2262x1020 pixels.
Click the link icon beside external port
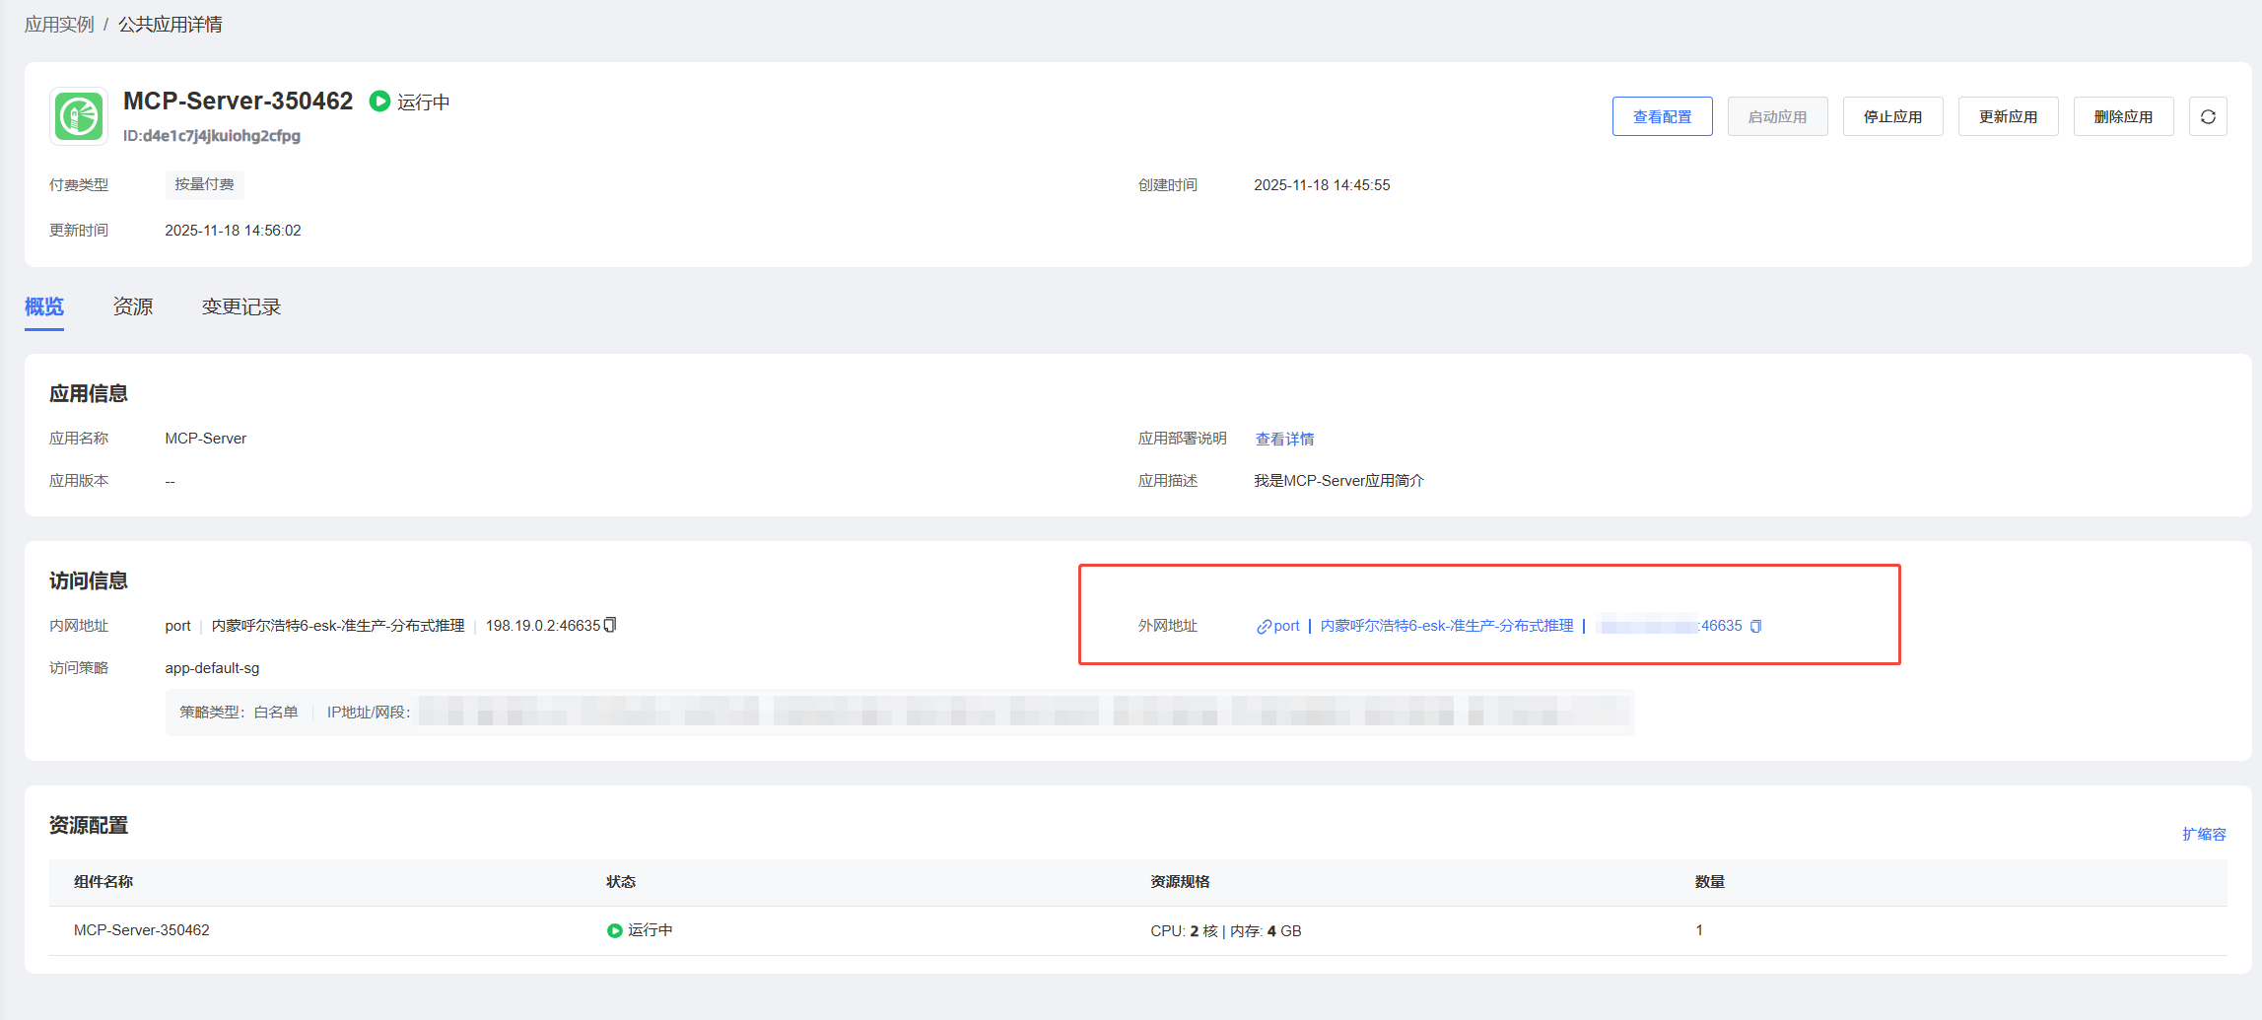(1263, 627)
